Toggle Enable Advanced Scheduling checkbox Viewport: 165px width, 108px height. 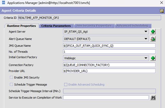(x=66, y=84)
